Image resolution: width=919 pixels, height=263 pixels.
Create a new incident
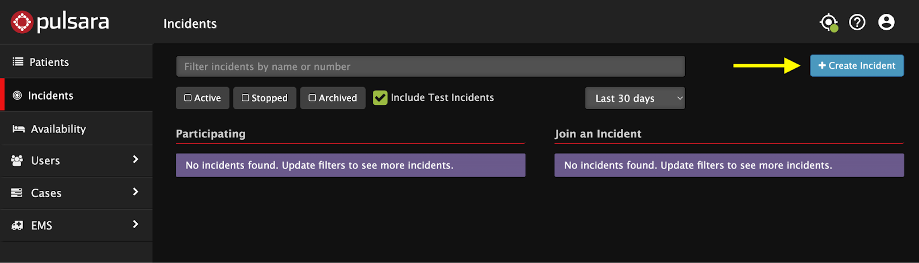[x=857, y=65]
